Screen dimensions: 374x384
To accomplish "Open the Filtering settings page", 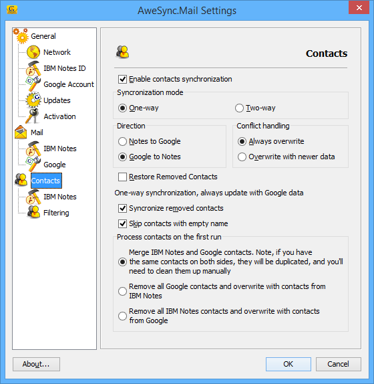I will pyautogui.click(x=56, y=213).
